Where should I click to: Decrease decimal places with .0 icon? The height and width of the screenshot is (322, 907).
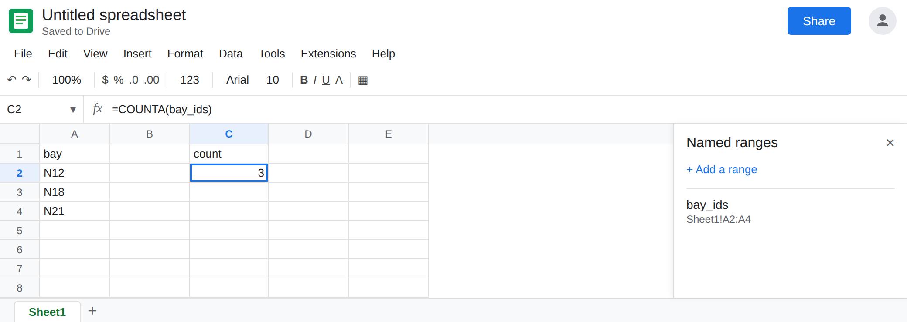[x=134, y=80]
